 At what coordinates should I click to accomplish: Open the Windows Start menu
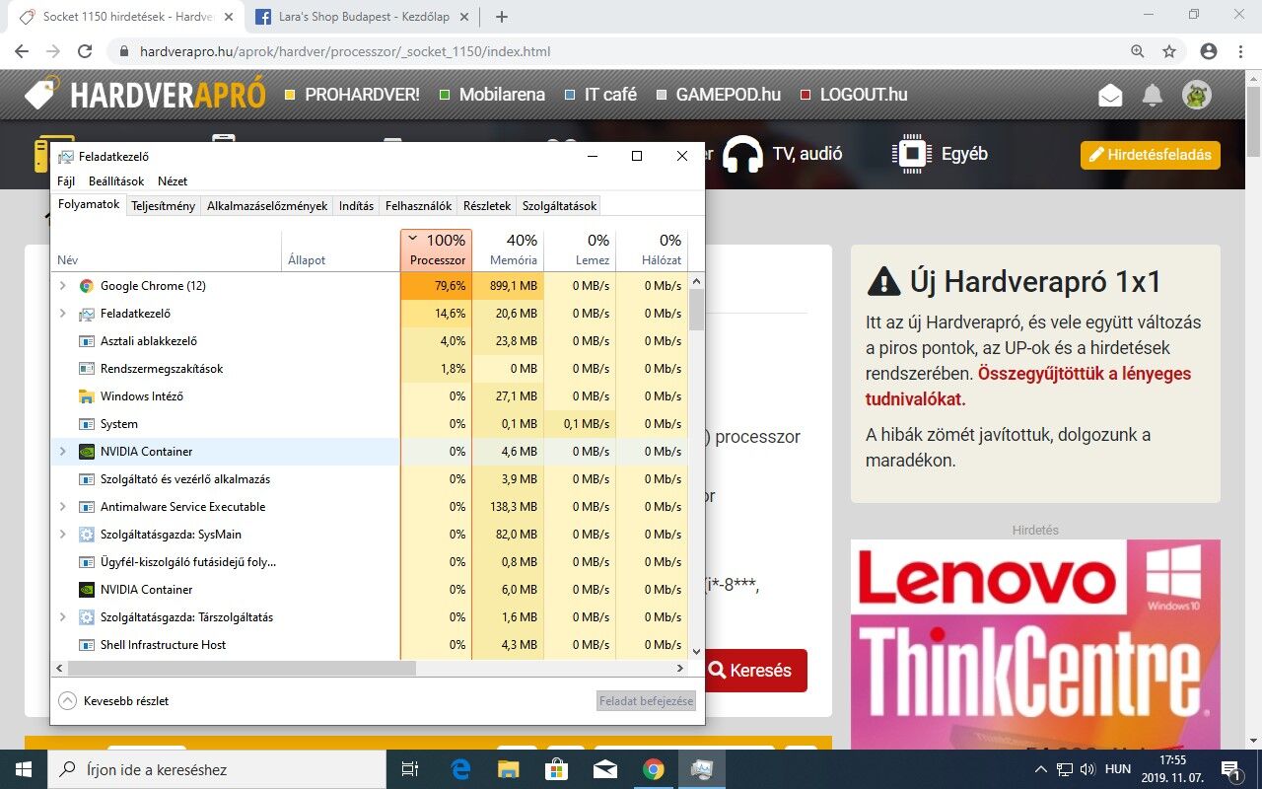pos(24,769)
